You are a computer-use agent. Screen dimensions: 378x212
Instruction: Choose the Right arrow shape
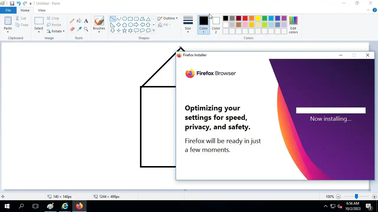[136, 25]
